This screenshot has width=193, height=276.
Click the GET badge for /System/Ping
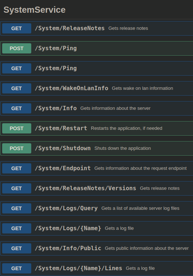point(17,68)
